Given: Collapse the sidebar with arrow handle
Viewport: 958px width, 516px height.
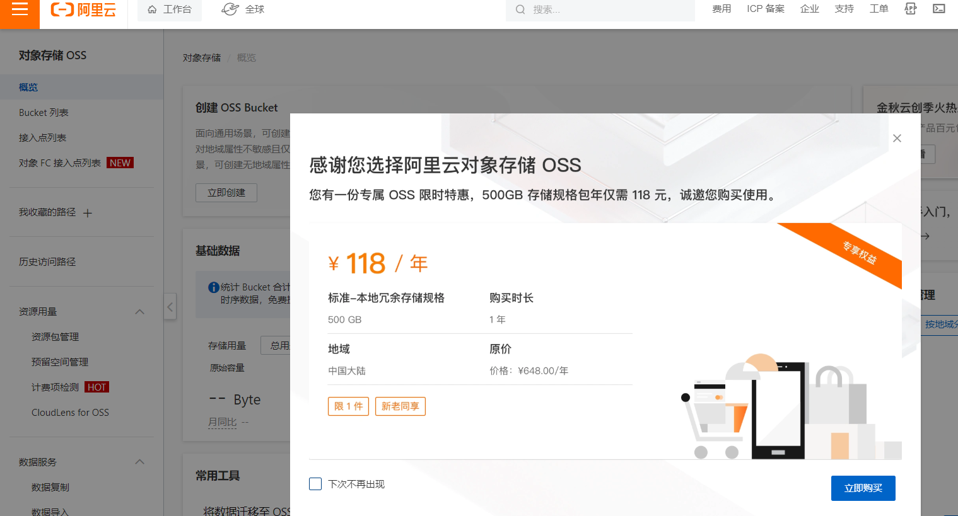Looking at the screenshot, I should pos(170,307).
